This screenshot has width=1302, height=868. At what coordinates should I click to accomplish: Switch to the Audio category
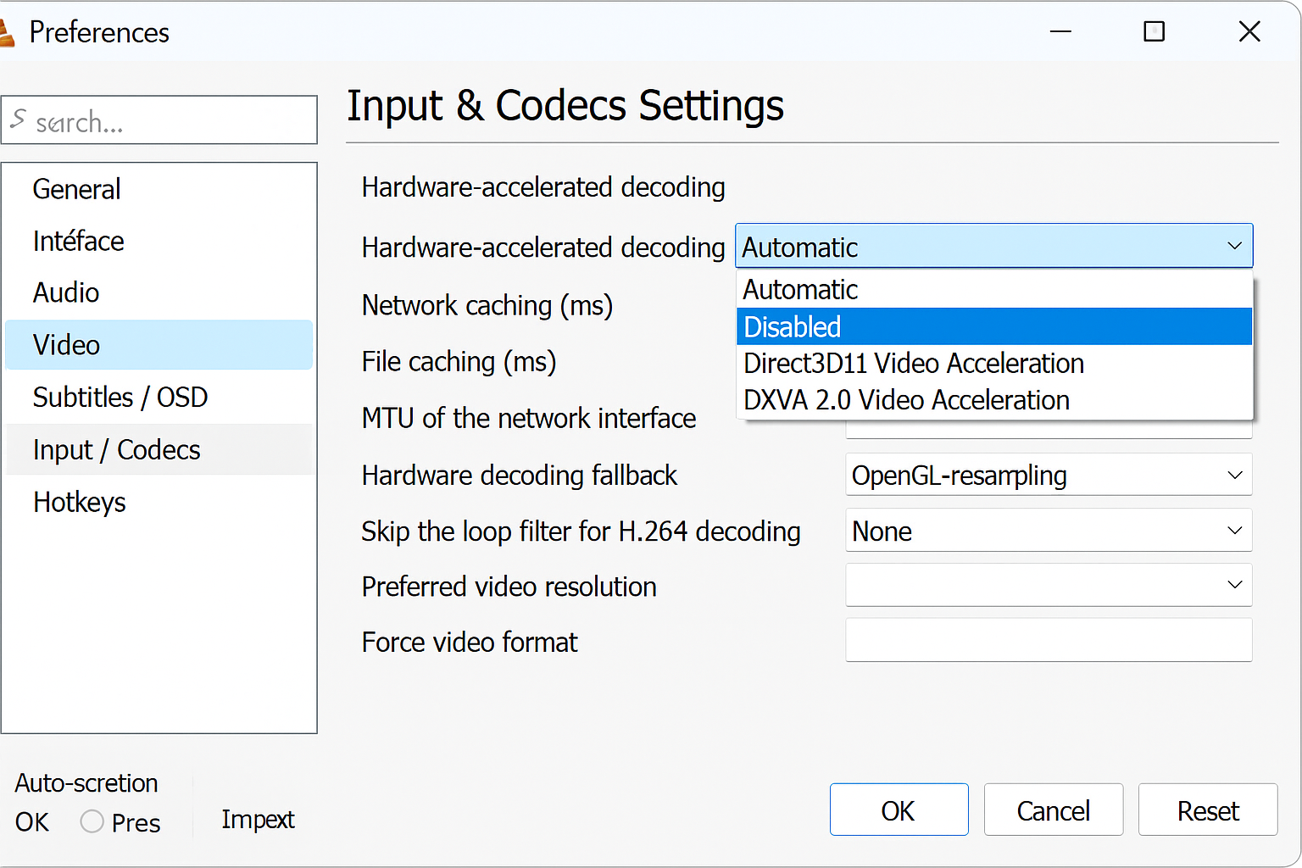[x=65, y=292]
